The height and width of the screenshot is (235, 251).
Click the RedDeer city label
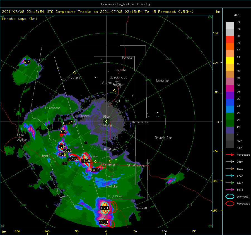[x=118, y=85]
